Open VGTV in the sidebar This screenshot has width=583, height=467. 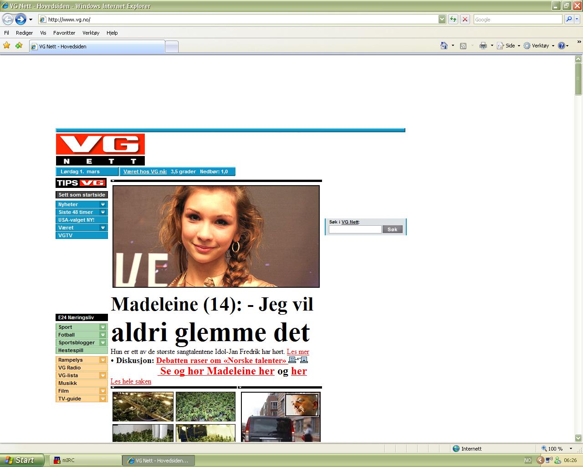coord(82,235)
